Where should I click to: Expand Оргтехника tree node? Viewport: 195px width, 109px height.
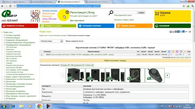tap(4, 81)
